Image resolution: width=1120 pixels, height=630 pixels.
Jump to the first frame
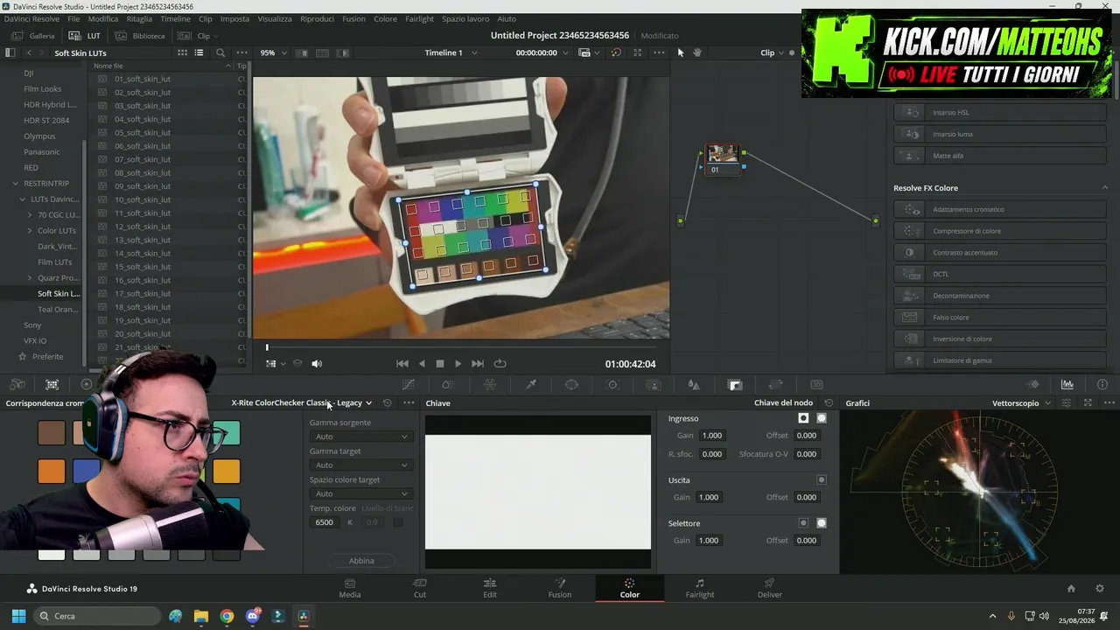pyautogui.click(x=402, y=364)
